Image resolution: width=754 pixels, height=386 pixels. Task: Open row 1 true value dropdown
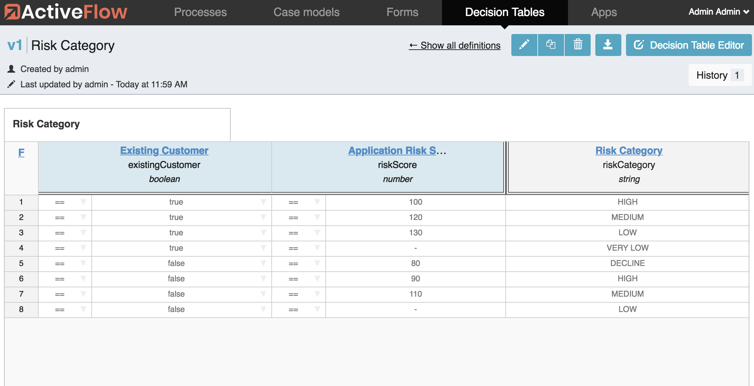coord(263,202)
